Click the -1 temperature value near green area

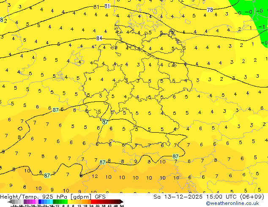click(x=262, y=27)
